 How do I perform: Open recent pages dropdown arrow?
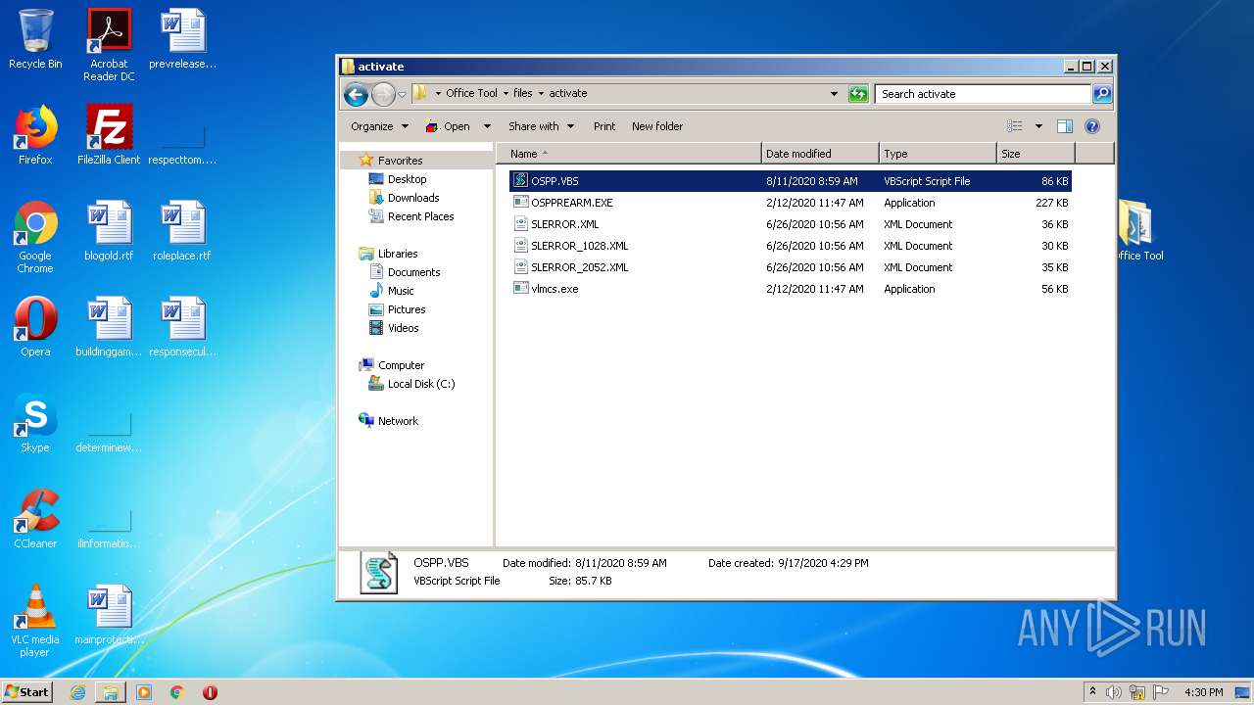tap(402, 94)
